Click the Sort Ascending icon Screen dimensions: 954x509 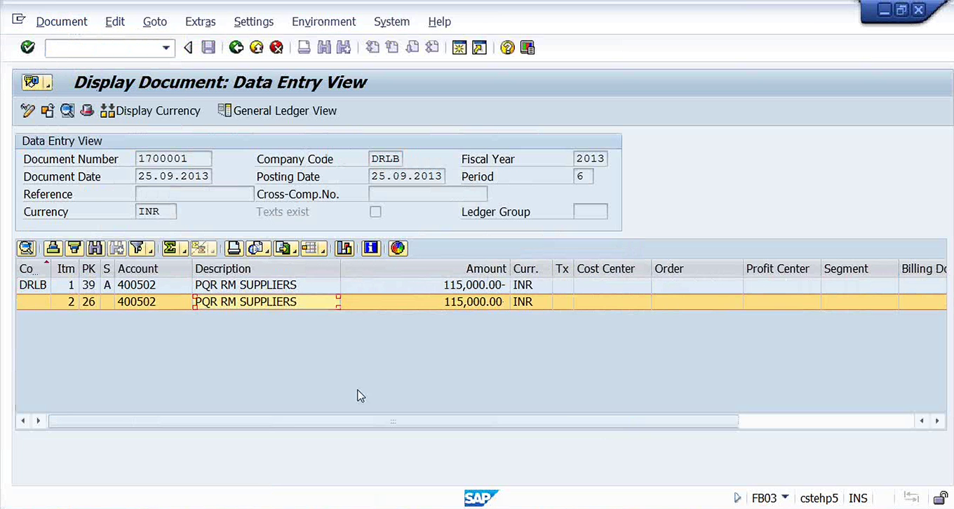53,248
